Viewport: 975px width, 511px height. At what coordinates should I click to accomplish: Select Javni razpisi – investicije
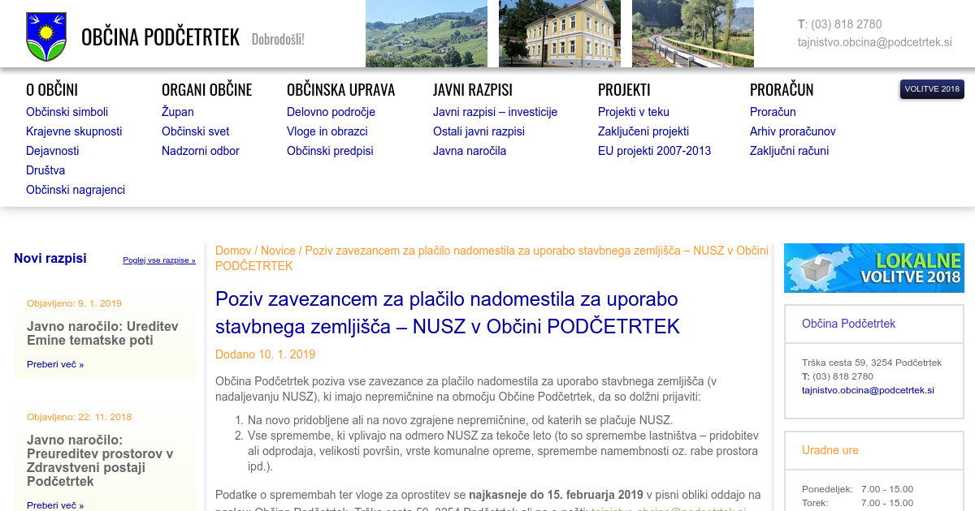pyautogui.click(x=495, y=112)
